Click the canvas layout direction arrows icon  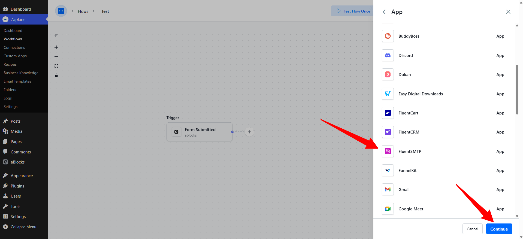pos(56,35)
